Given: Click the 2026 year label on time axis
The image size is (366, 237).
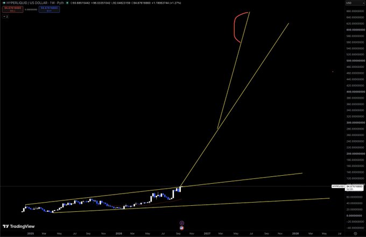Looking at the screenshot, I should coord(119,233).
